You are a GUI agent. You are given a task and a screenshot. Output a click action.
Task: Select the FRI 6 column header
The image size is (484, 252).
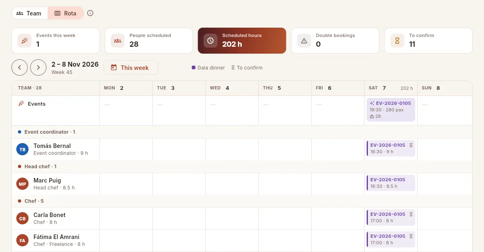coord(338,88)
